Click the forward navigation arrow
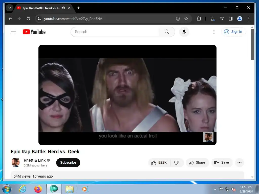The width and height of the screenshot is (259, 194). 19,19
